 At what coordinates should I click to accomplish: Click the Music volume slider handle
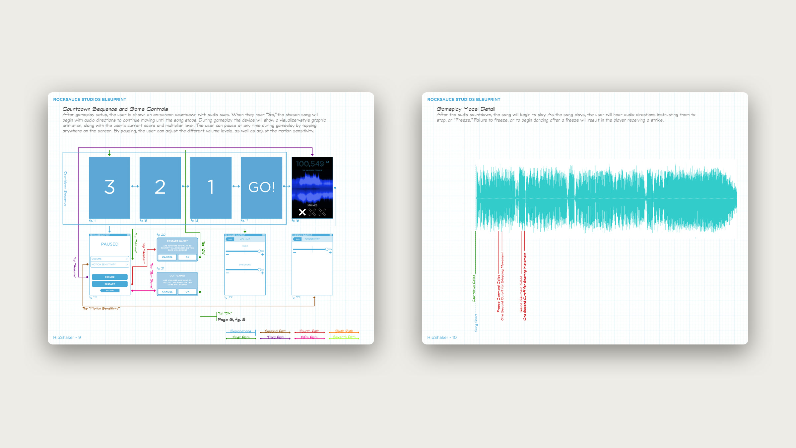259,251
